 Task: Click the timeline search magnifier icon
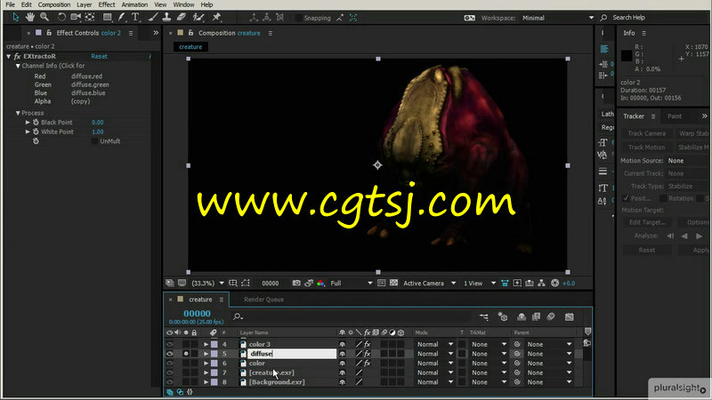(238, 316)
